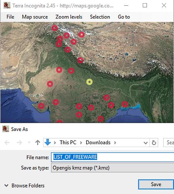The width and height of the screenshot is (174, 194).
Task: Open recent locations dropdown arrow
Action: coord(29,142)
